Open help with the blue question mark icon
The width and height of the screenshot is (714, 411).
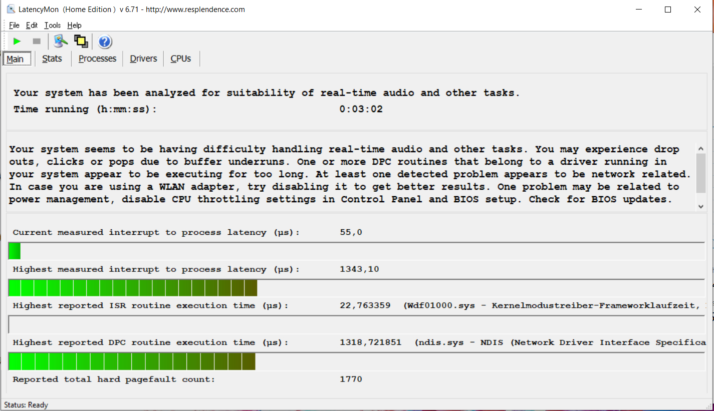tap(105, 42)
